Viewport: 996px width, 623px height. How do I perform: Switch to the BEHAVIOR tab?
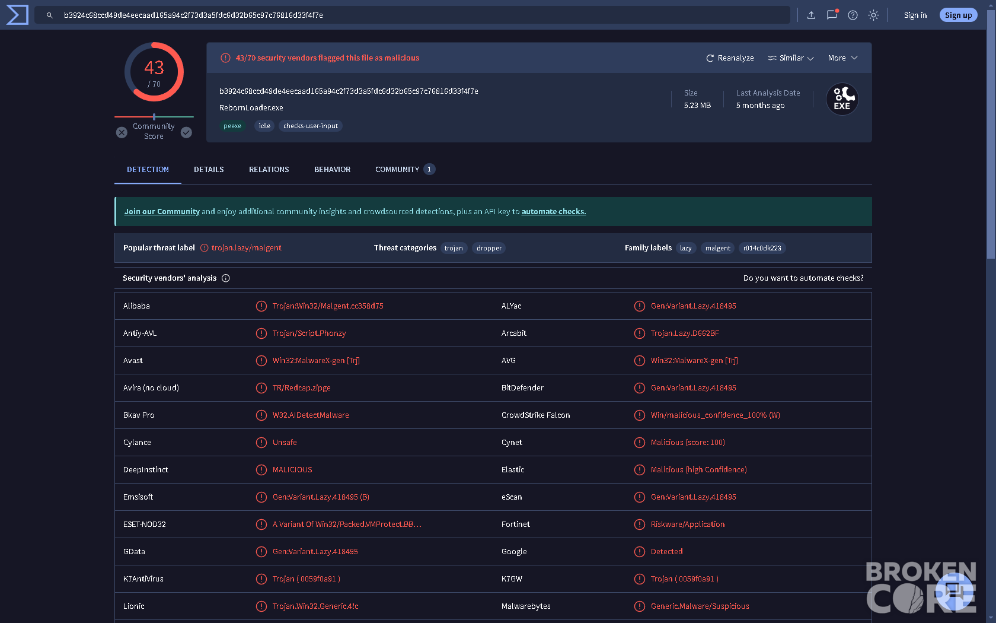(x=332, y=170)
